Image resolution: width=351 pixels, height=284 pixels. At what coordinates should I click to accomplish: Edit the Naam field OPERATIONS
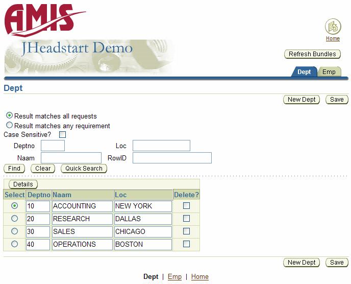pos(82,245)
